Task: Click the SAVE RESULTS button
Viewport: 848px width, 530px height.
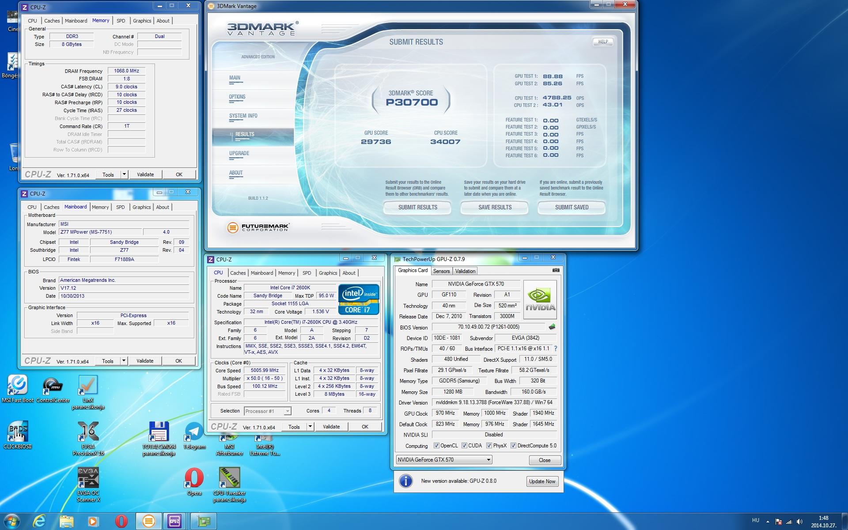Action: 495,207
